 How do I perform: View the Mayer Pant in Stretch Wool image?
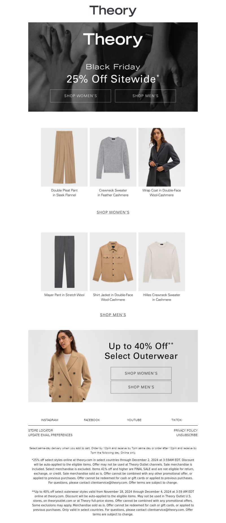tap(64, 262)
